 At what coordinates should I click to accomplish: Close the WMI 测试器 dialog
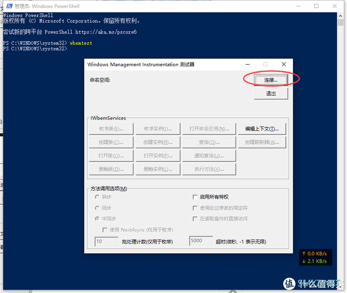pyautogui.click(x=284, y=64)
